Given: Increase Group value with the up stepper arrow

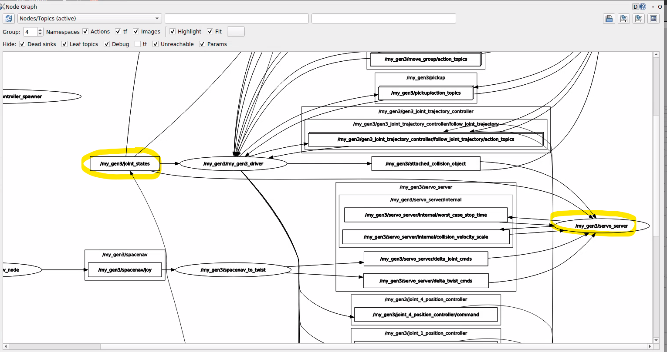Looking at the screenshot, I should (40, 29).
